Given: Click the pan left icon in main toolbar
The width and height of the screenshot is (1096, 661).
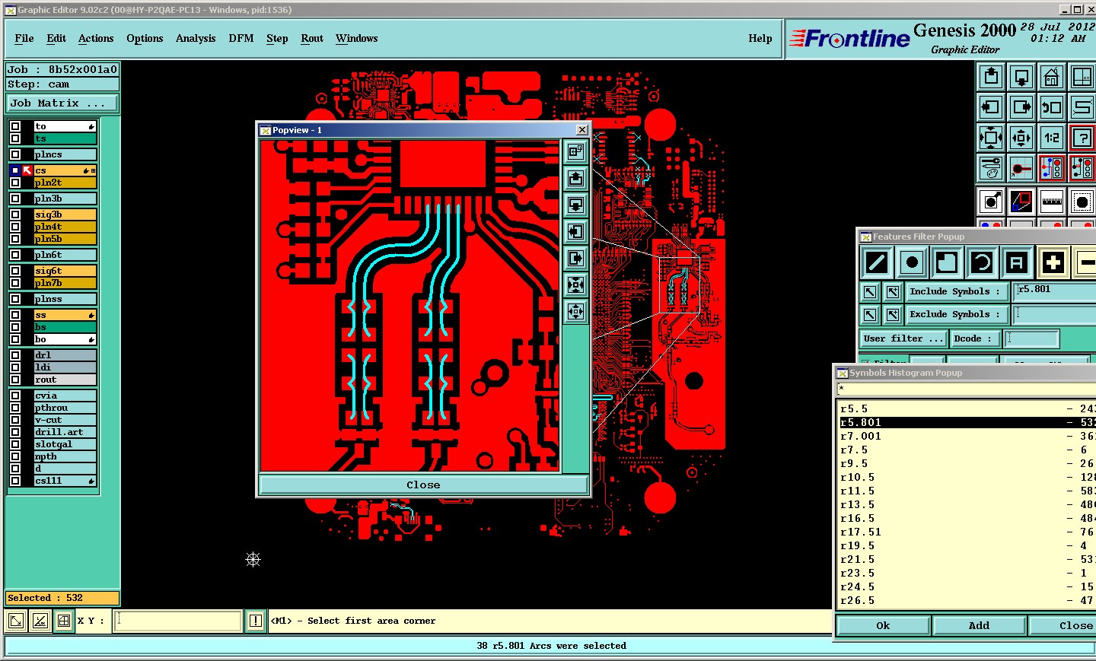Looking at the screenshot, I should pos(991,107).
